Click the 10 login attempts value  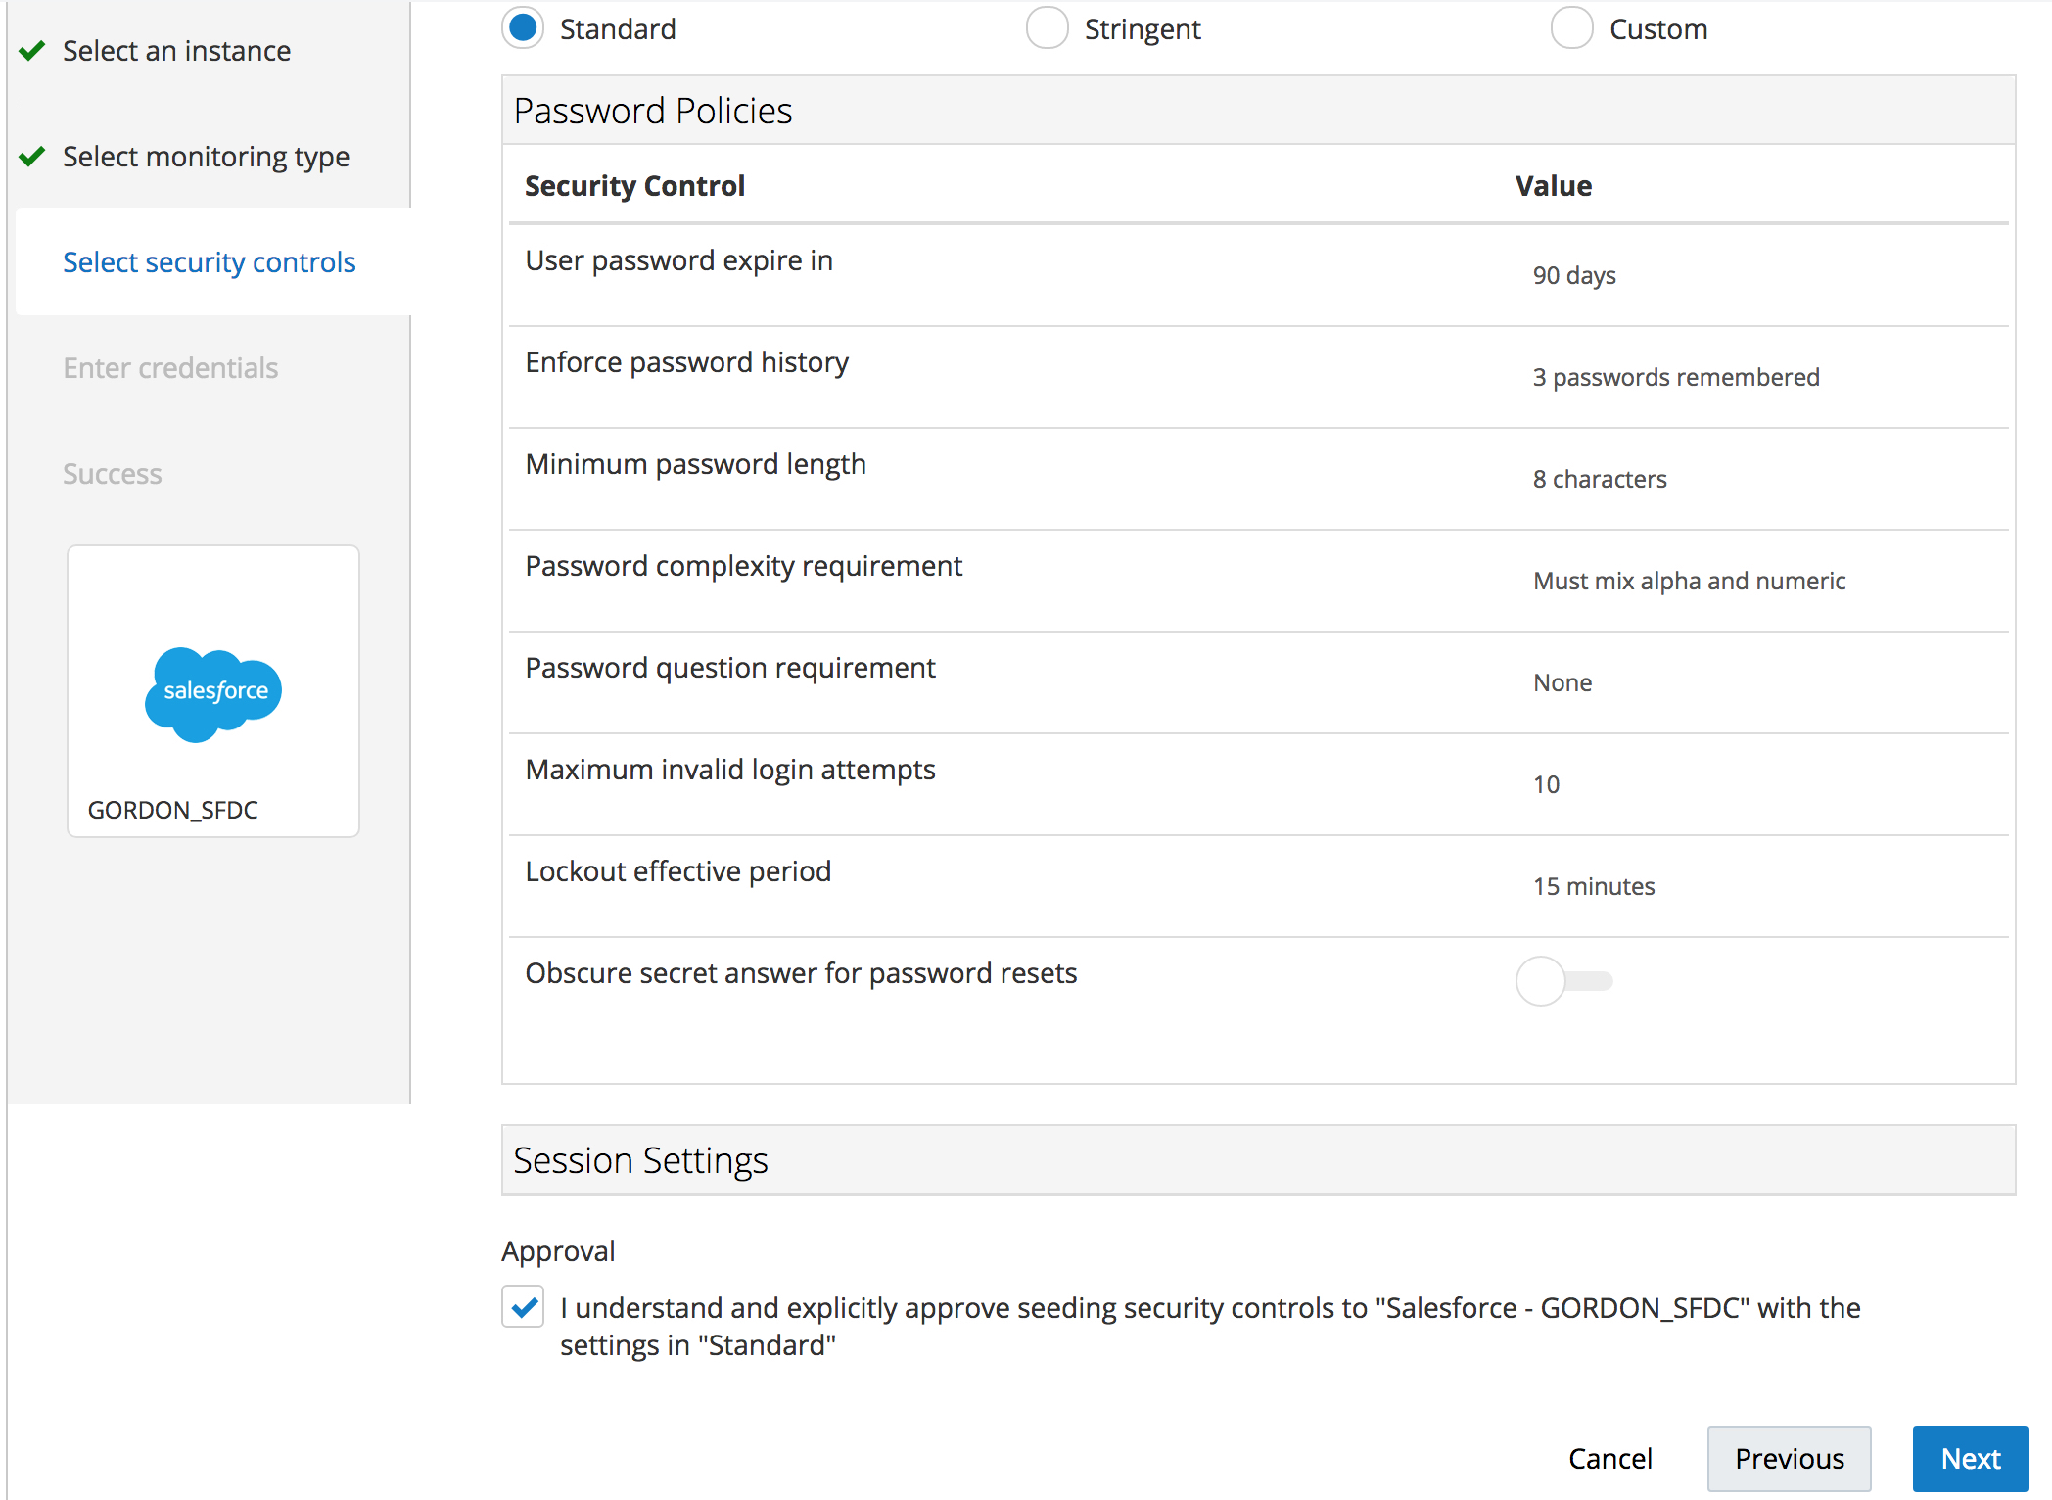(1546, 784)
